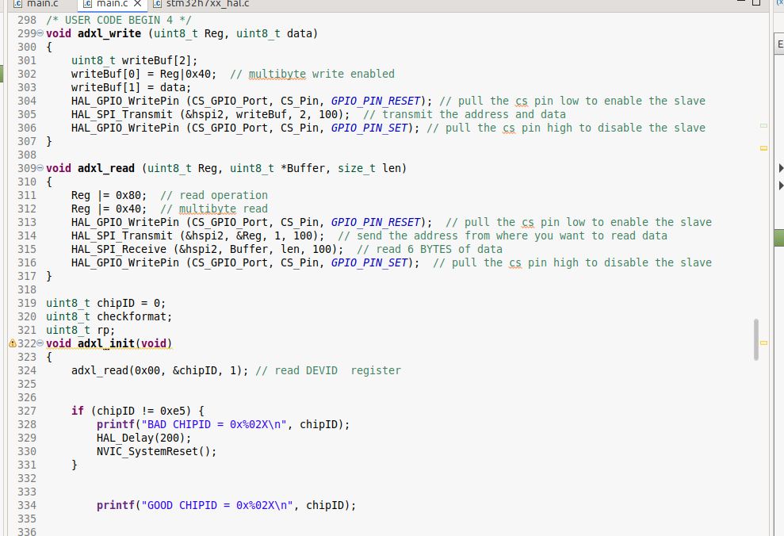Click the "read operation" comment on line 311
The width and height of the screenshot is (784, 536).
[214, 196]
